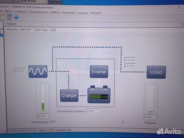Open the Помощь(H) menu
184x138 pixels.
click(x=95, y=13)
